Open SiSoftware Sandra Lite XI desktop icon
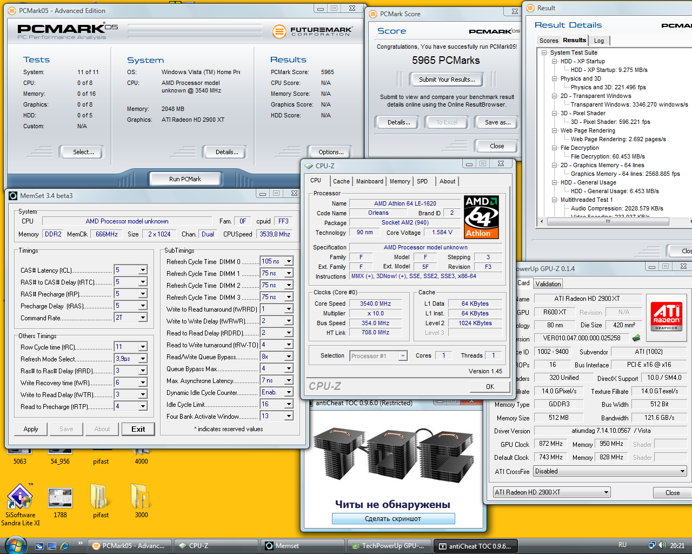Viewport: 692px width, 554px height. click(20, 504)
